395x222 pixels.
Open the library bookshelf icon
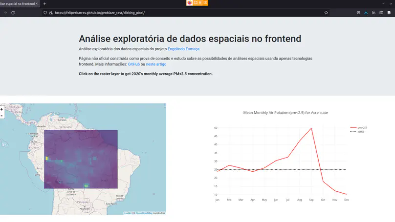(x=373, y=13)
